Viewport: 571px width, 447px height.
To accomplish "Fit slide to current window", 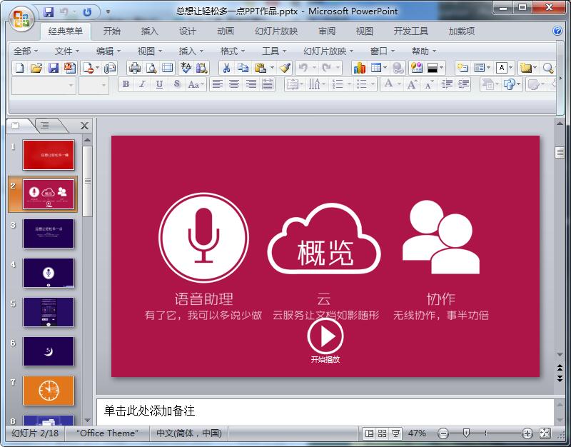I will (x=545, y=433).
